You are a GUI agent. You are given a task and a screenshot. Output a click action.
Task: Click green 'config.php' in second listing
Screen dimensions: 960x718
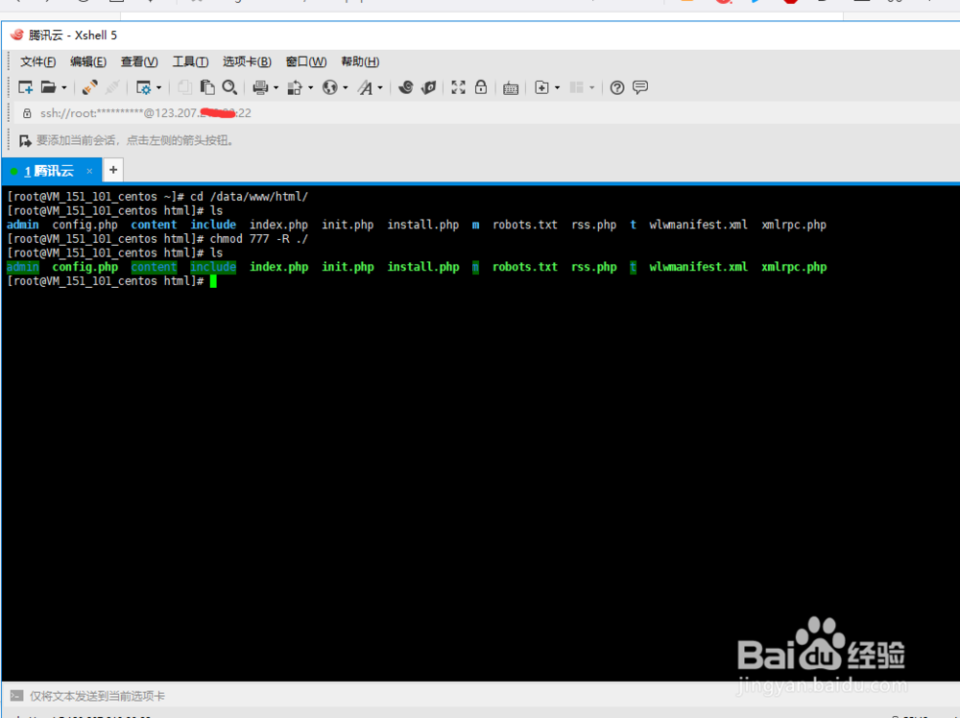point(85,267)
